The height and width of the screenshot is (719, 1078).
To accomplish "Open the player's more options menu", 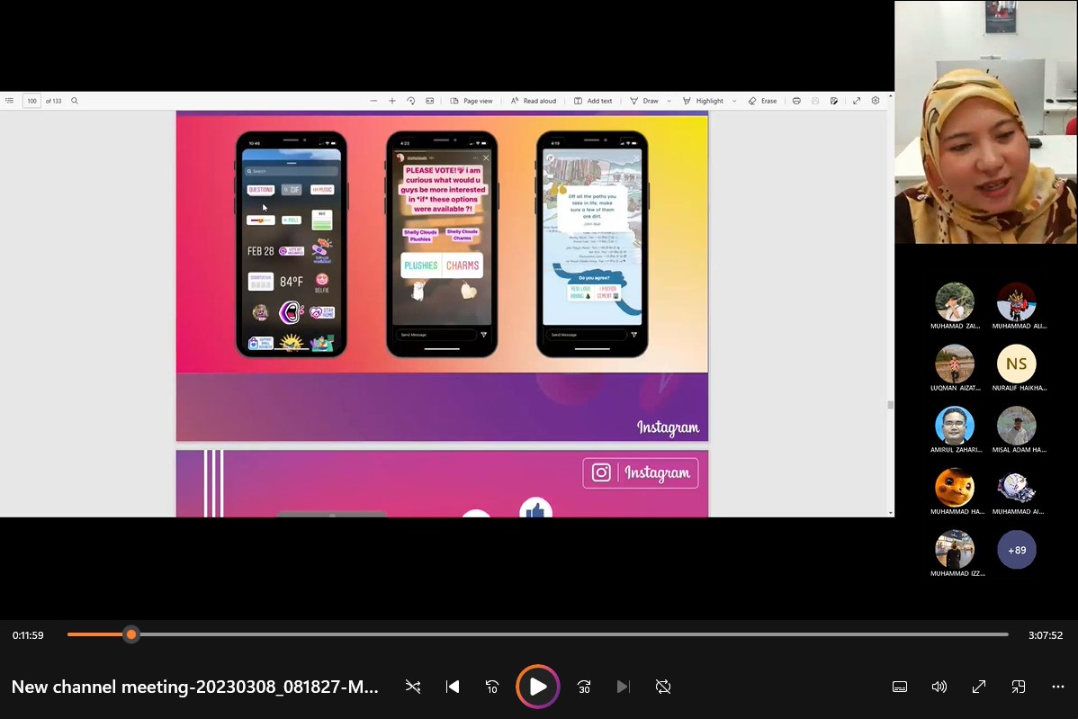I will pyautogui.click(x=1057, y=687).
